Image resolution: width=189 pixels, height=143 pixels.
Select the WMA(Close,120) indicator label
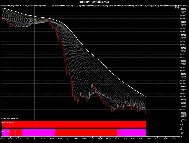[75, 6]
